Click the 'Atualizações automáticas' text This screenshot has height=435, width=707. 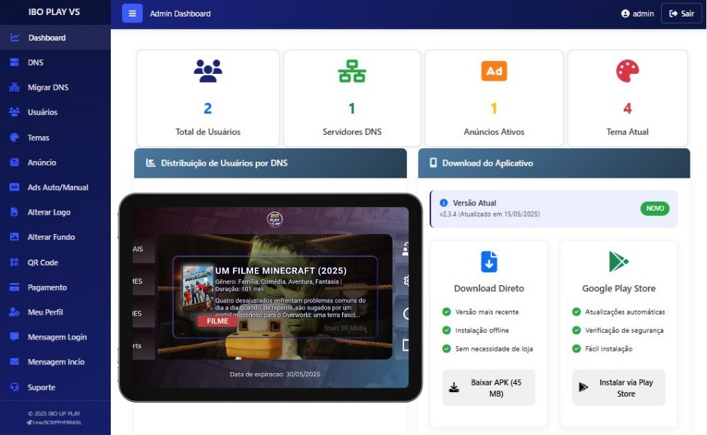click(625, 312)
